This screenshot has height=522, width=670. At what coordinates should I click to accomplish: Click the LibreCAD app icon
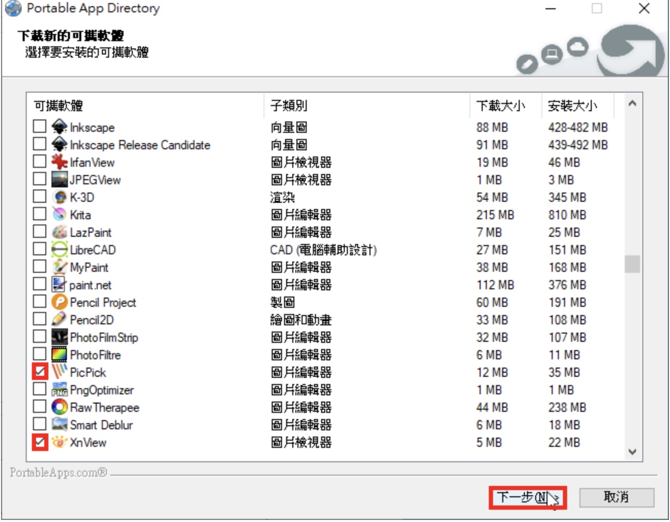[x=59, y=249]
